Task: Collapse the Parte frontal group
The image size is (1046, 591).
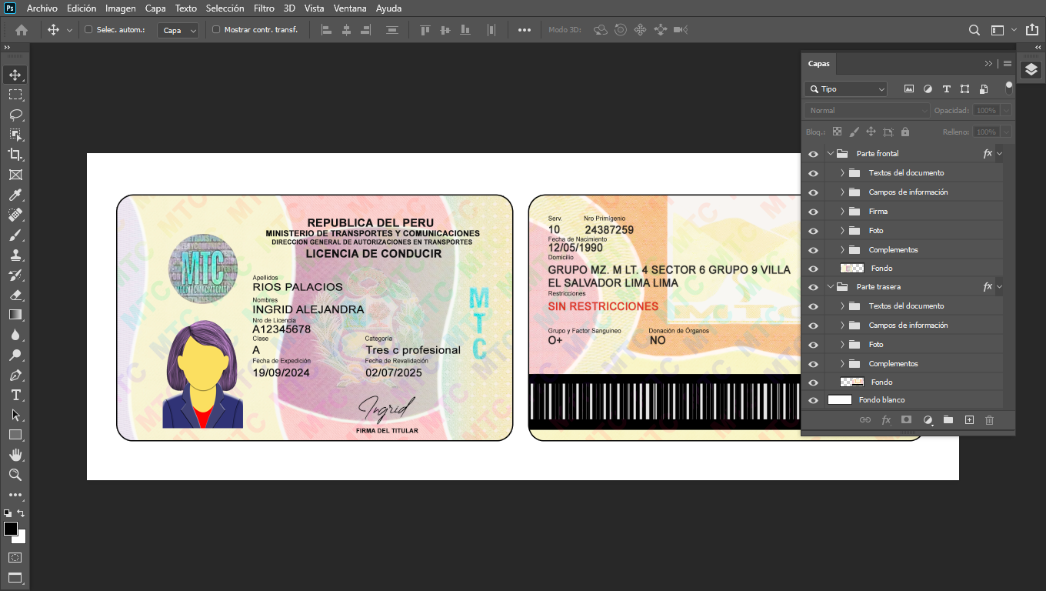Action: pyautogui.click(x=831, y=154)
